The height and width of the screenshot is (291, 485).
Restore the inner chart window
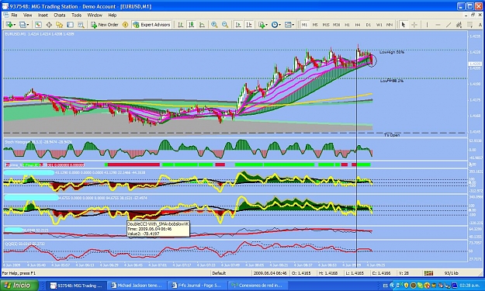coord(473,15)
